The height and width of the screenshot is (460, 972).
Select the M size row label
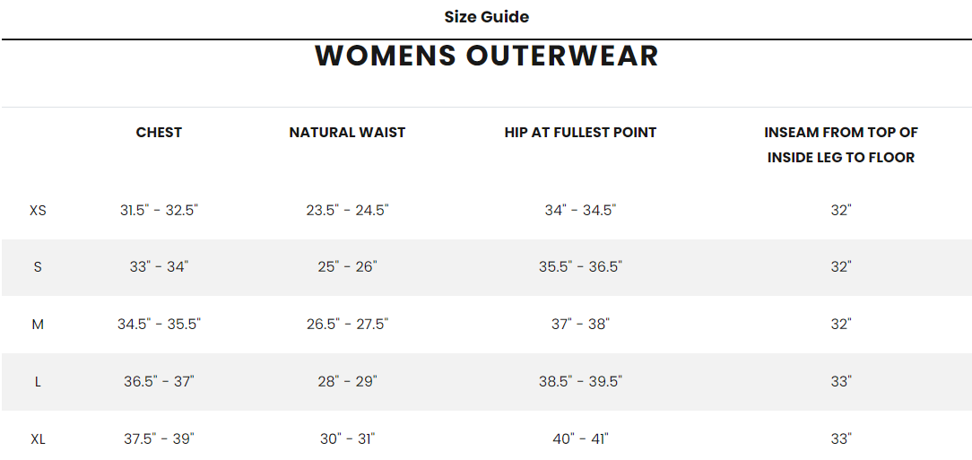[38, 325]
